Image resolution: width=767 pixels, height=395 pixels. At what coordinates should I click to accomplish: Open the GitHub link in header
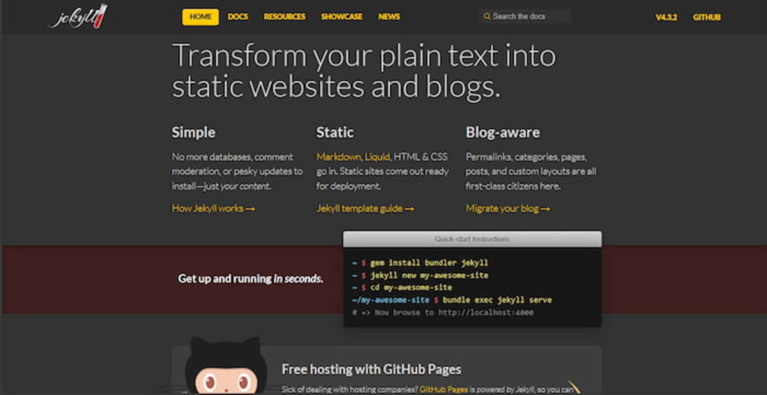coord(707,17)
